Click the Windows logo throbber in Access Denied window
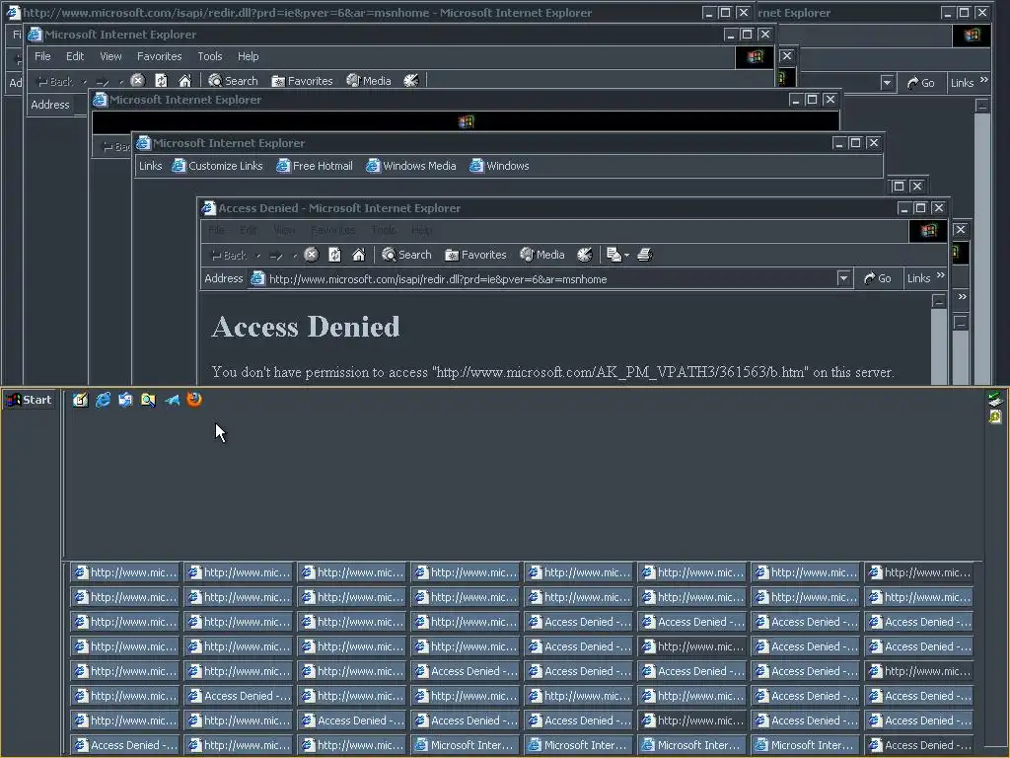Image resolution: width=1010 pixels, height=758 pixels. [928, 231]
